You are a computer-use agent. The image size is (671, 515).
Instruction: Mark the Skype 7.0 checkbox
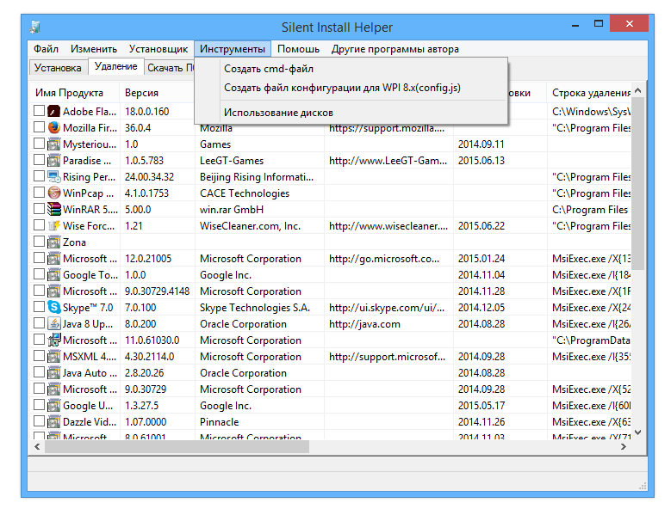39,307
